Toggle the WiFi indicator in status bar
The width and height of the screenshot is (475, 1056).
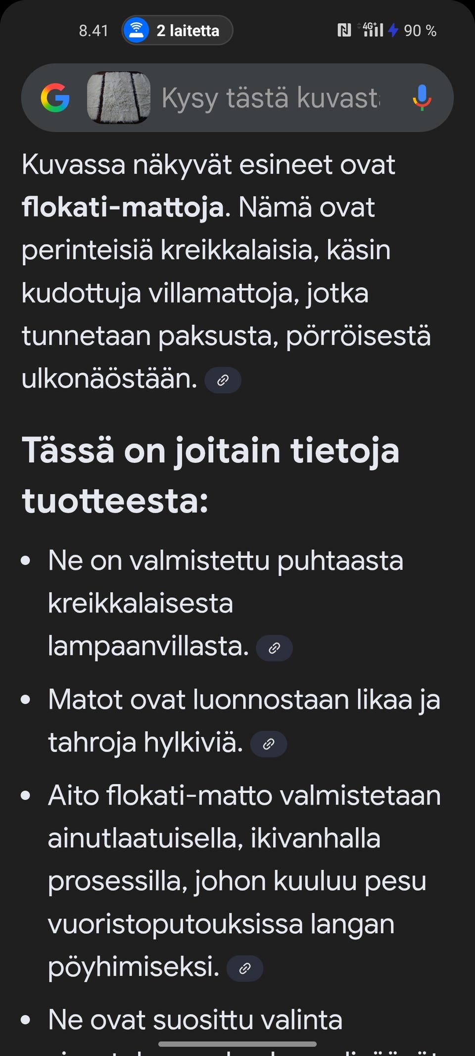tap(137, 29)
